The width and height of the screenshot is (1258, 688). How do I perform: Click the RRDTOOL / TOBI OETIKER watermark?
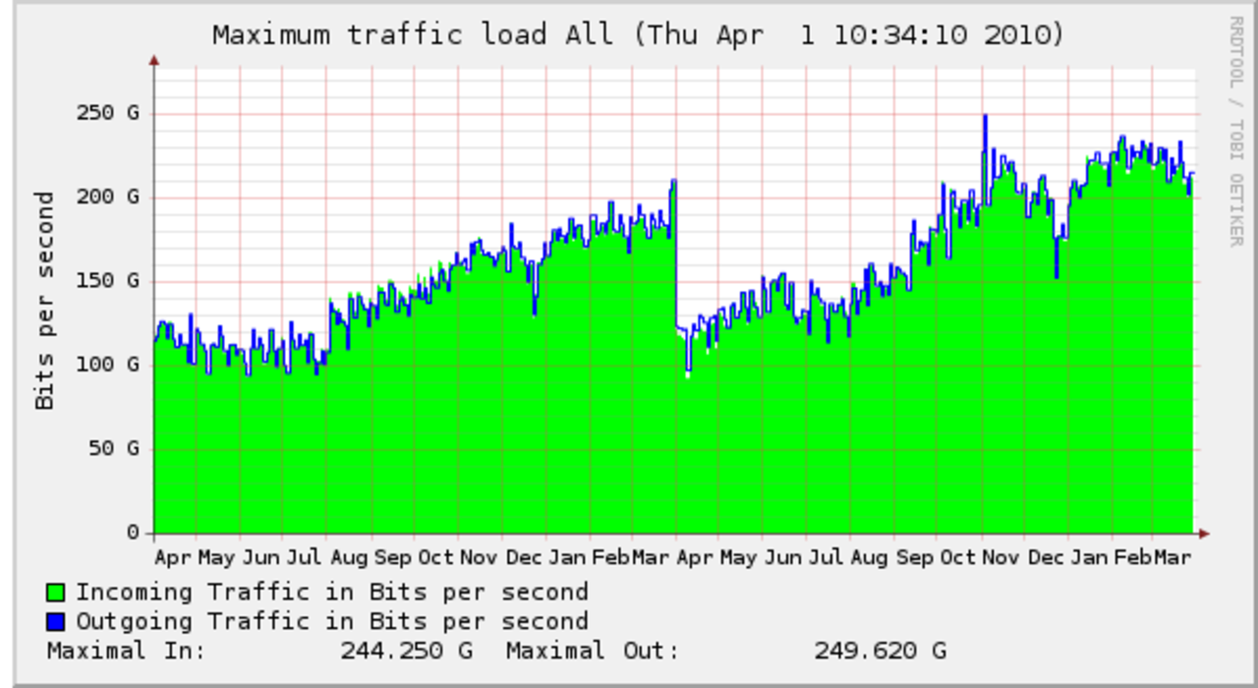tap(1235, 131)
